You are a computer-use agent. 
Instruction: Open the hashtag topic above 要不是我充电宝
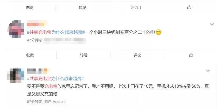point(55,79)
